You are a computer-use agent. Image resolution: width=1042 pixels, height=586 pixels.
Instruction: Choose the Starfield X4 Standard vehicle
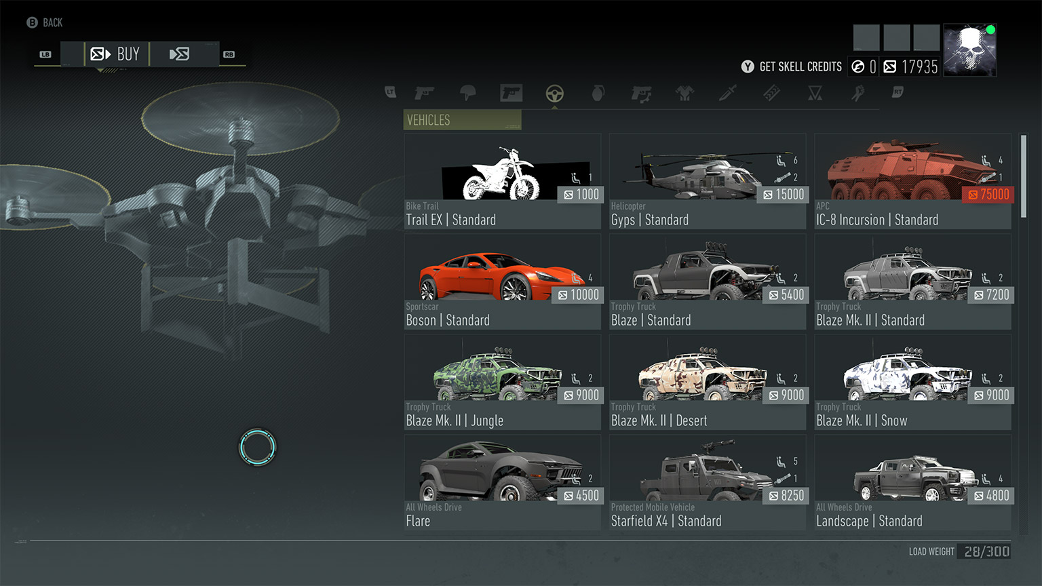707,482
